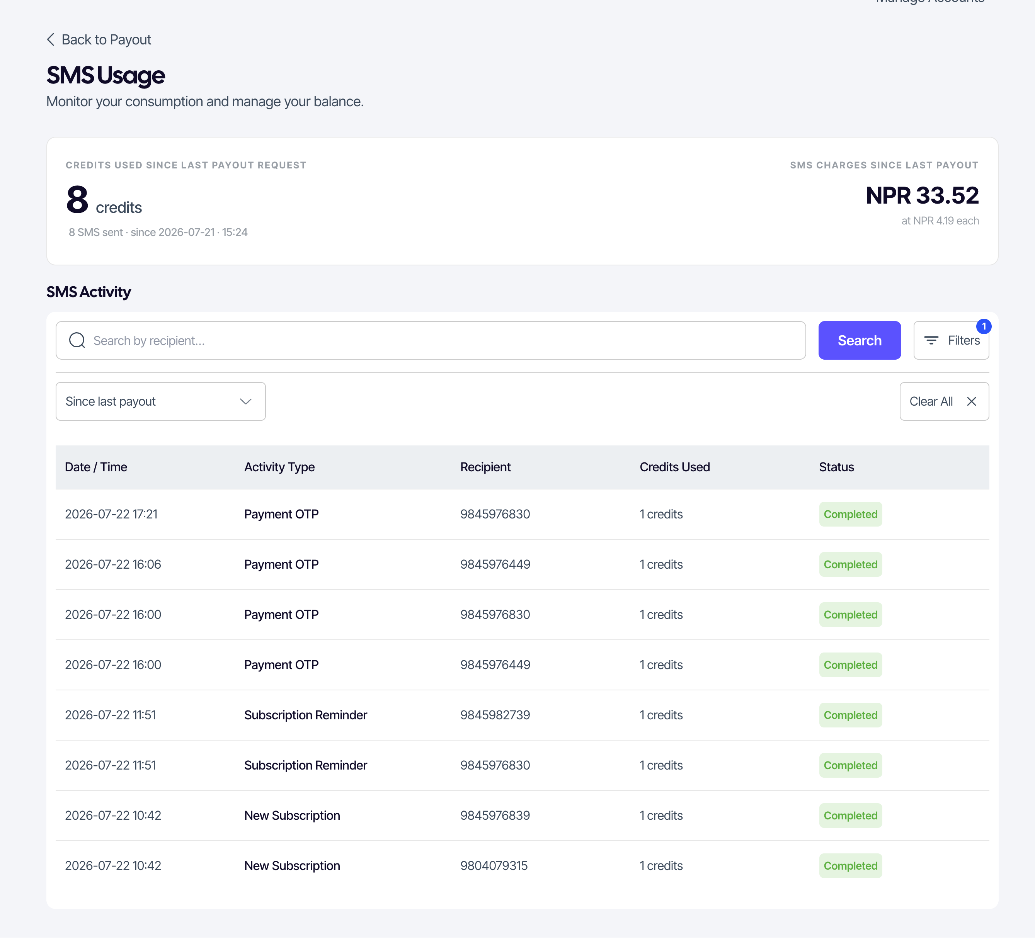Open the Filters button
1035x938 pixels.
tap(951, 340)
